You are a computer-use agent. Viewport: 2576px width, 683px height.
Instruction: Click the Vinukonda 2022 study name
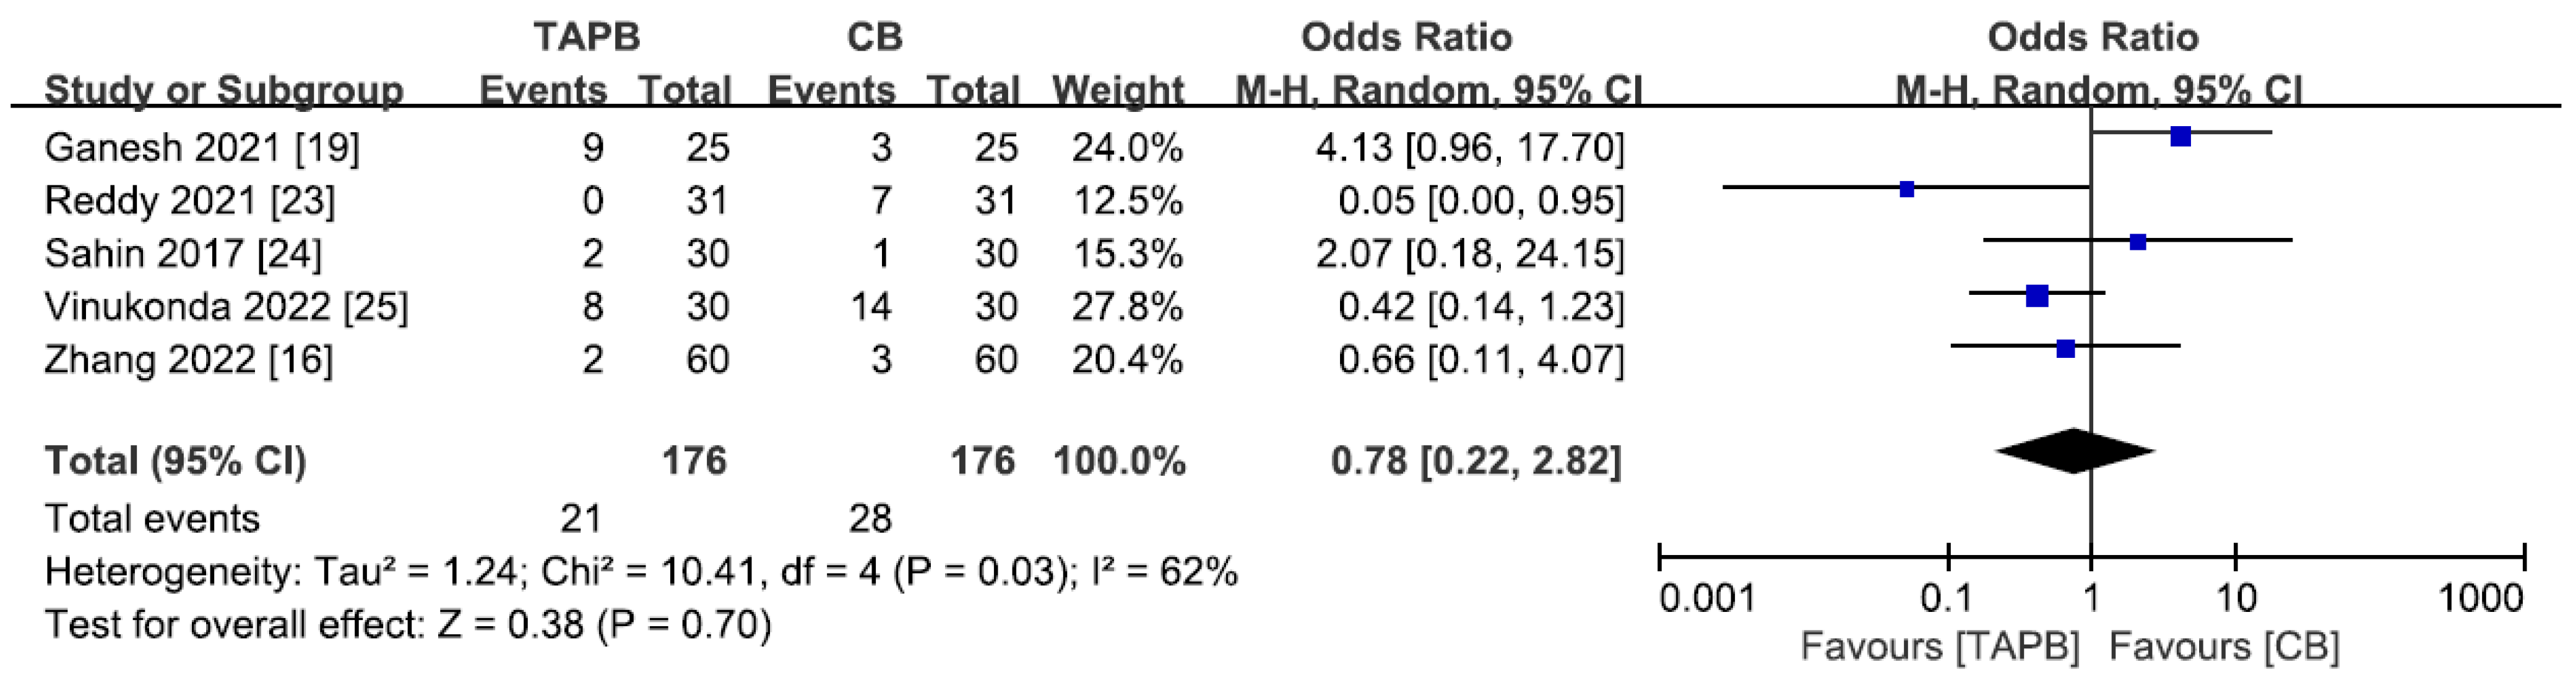pos(187,307)
